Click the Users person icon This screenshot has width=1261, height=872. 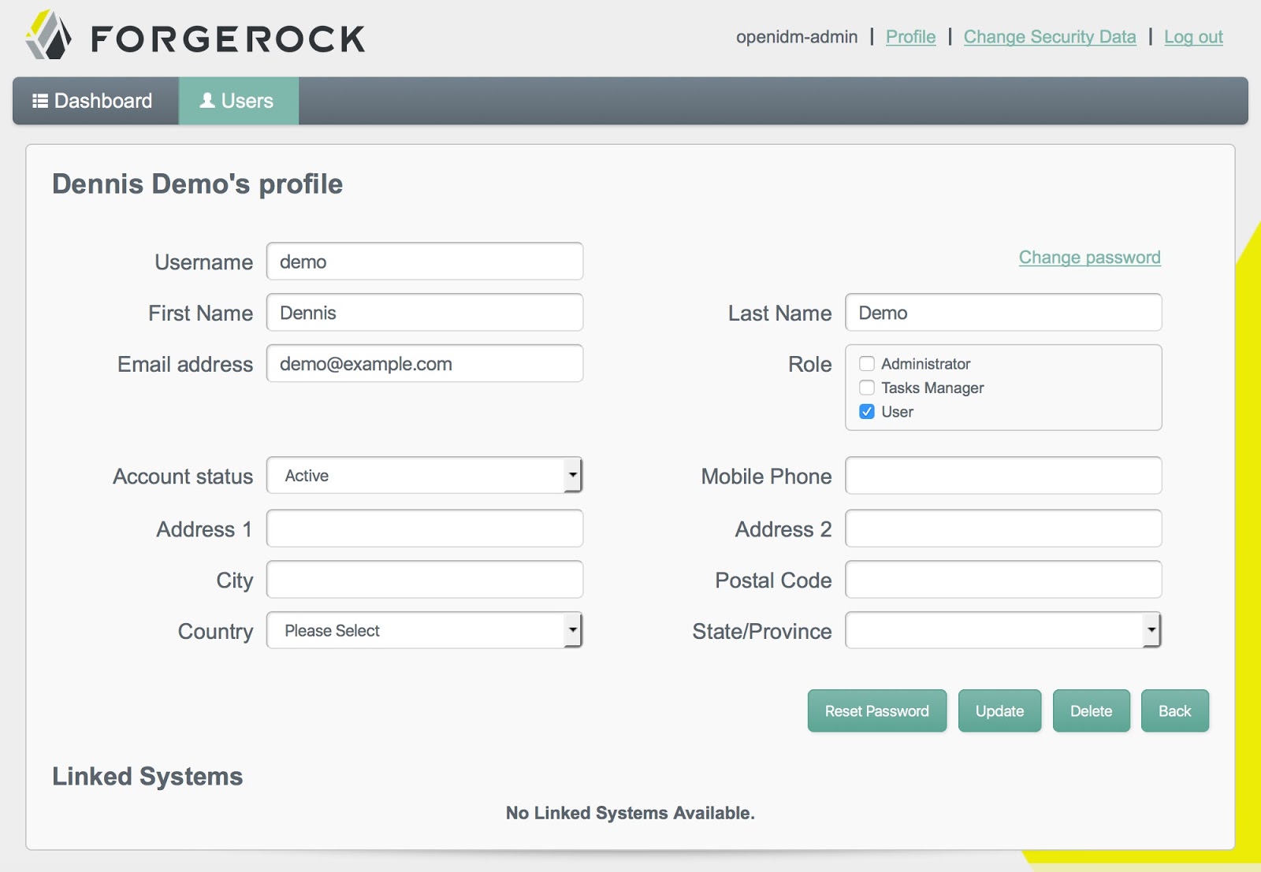(206, 100)
